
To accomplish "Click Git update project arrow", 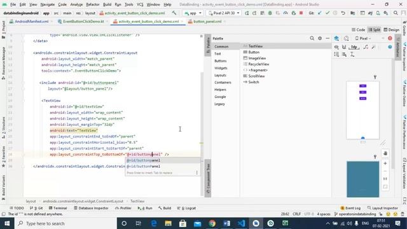I will coord(319,13).
